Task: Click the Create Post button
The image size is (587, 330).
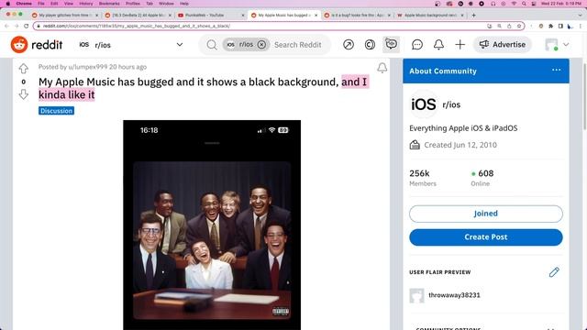Action: click(x=485, y=237)
